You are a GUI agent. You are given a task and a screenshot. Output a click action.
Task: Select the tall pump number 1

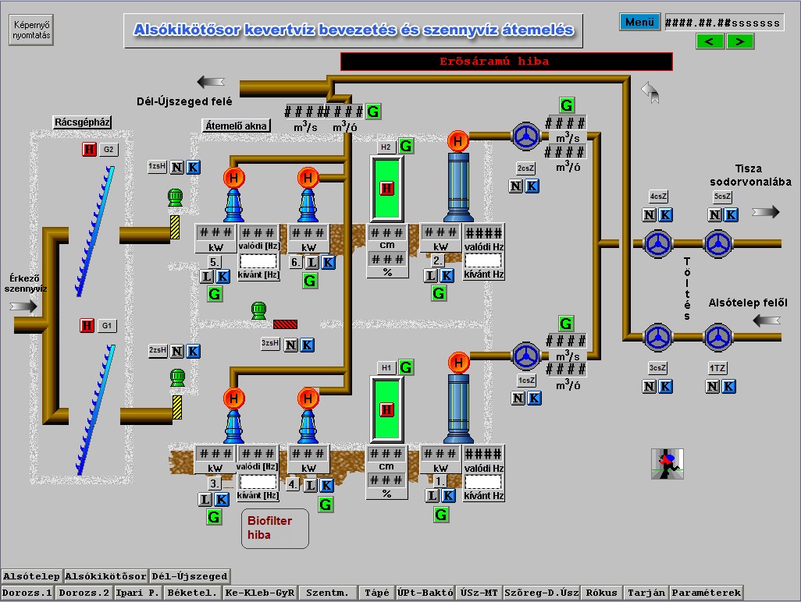tap(459, 398)
